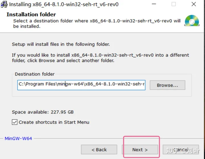Click the 'Installation folder' heading

click(x=31, y=14)
